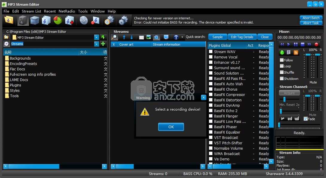The height and width of the screenshot is (178, 326).
Task: Click music sheets icon with red plus
Action: pyautogui.click(x=69, y=20)
